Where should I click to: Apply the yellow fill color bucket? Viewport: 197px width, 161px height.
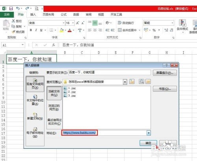tap(61, 30)
